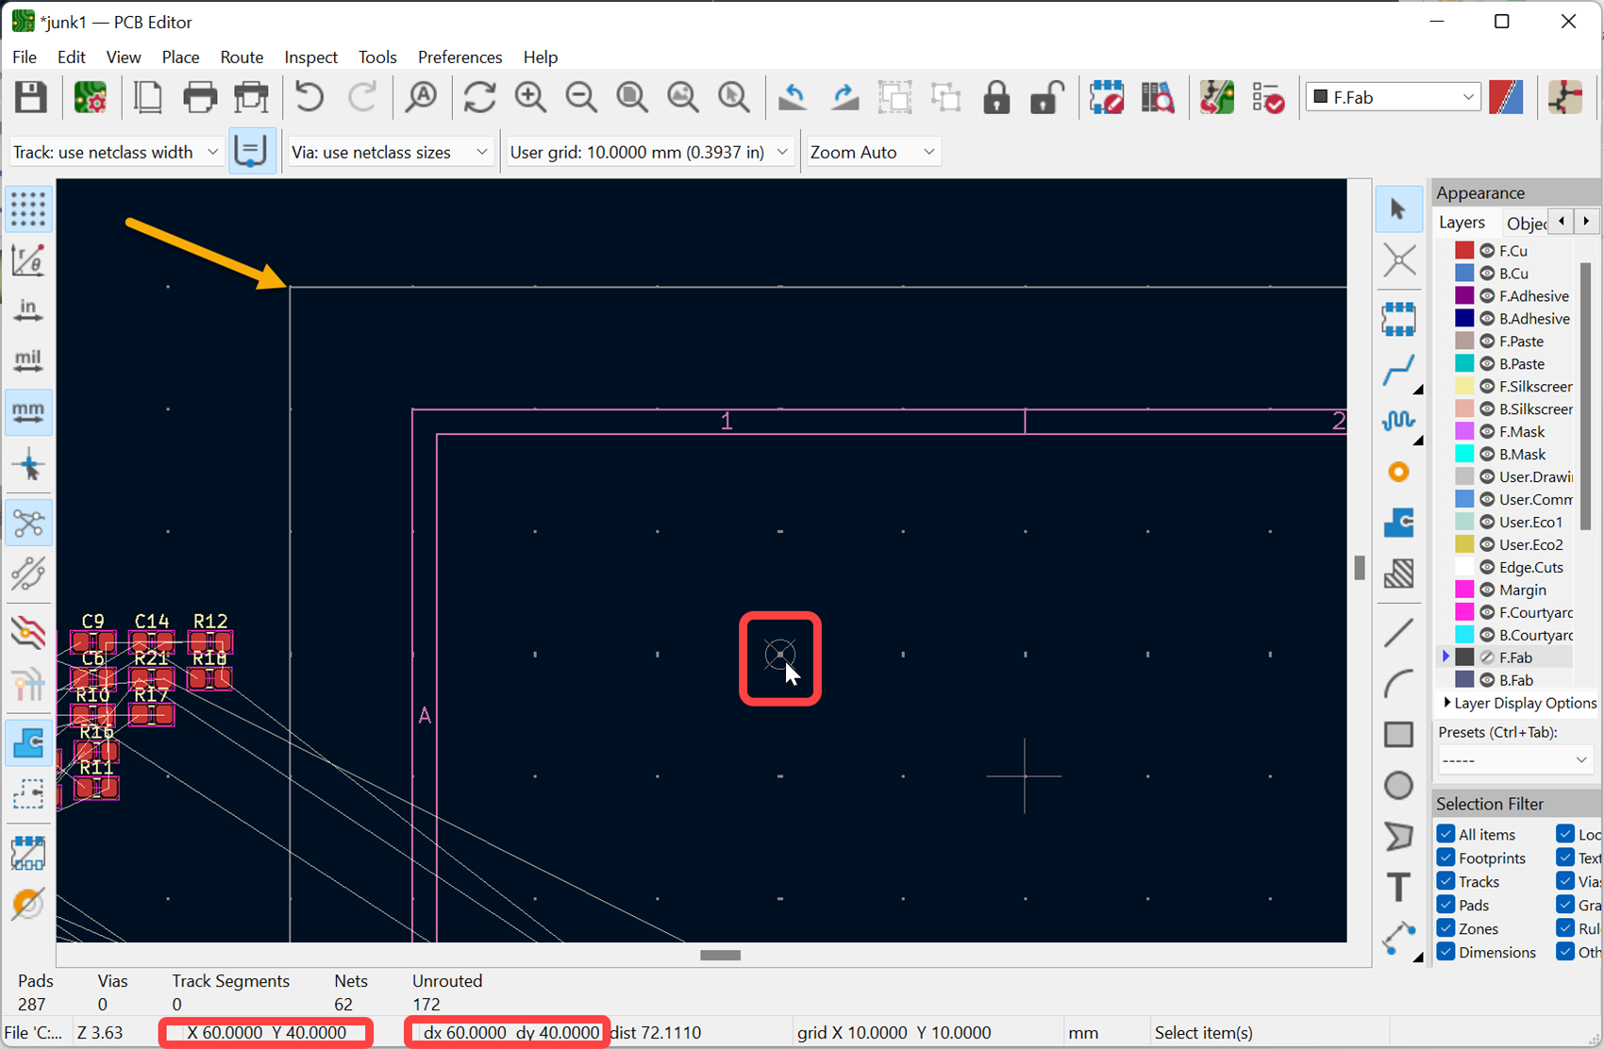Open the layer Presets dropdown

coord(1513,760)
